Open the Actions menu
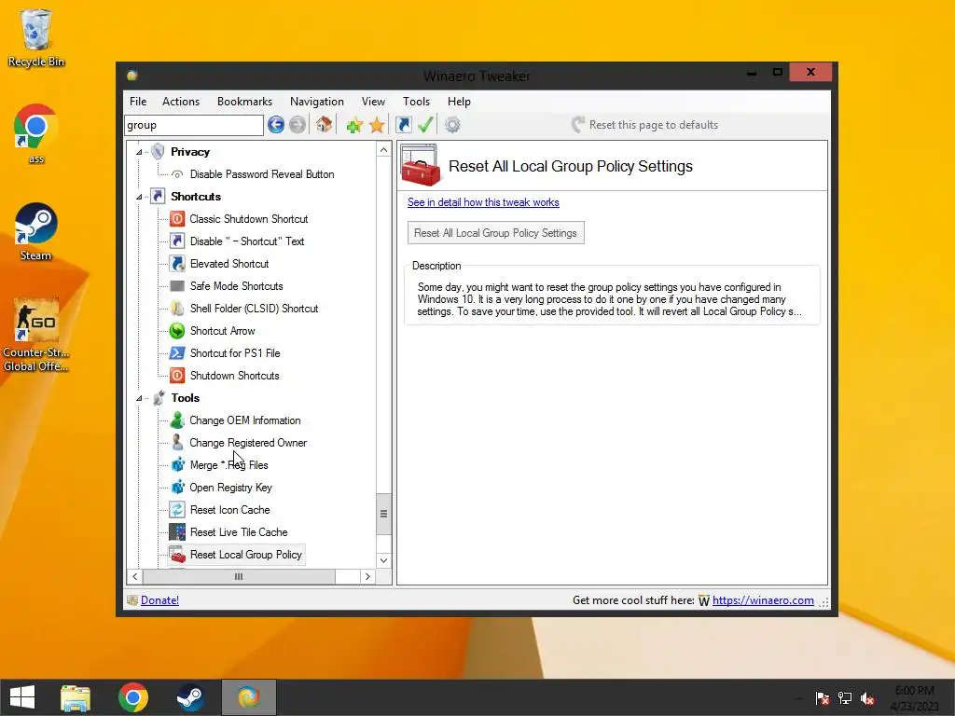Screen dimensions: 955x716 coord(181,102)
